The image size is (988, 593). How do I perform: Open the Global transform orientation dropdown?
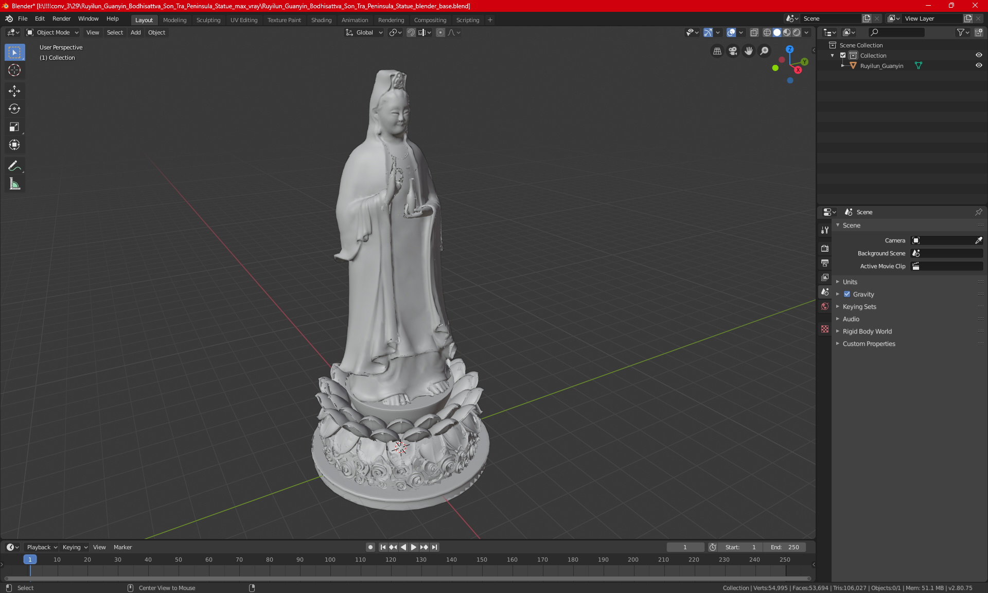[364, 32]
